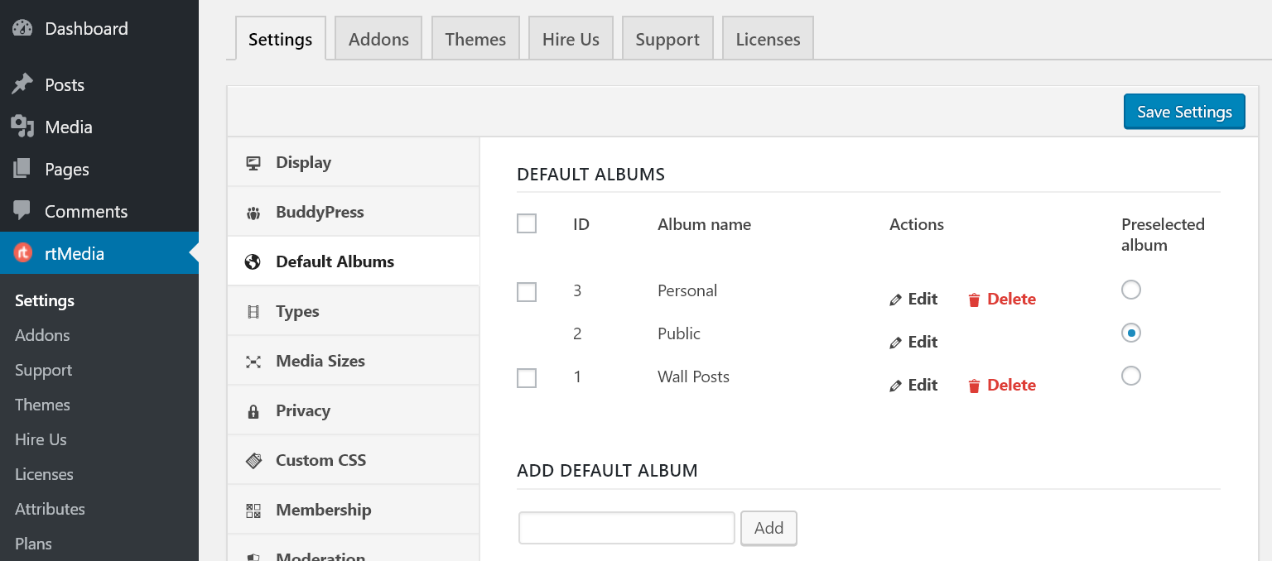This screenshot has width=1272, height=561.
Task: Open the Dashboard gauge icon
Action: click(23, 27)
